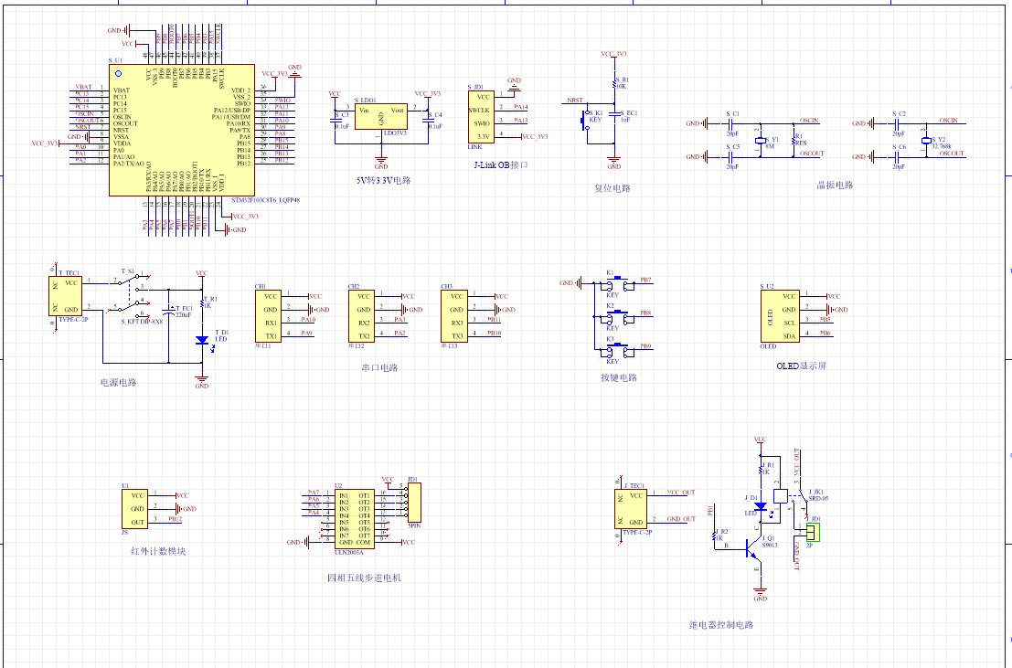Select the R1 RES resistor beside the crystal
Viewport: 1012px width, 668px height.
tap(794, 140)
